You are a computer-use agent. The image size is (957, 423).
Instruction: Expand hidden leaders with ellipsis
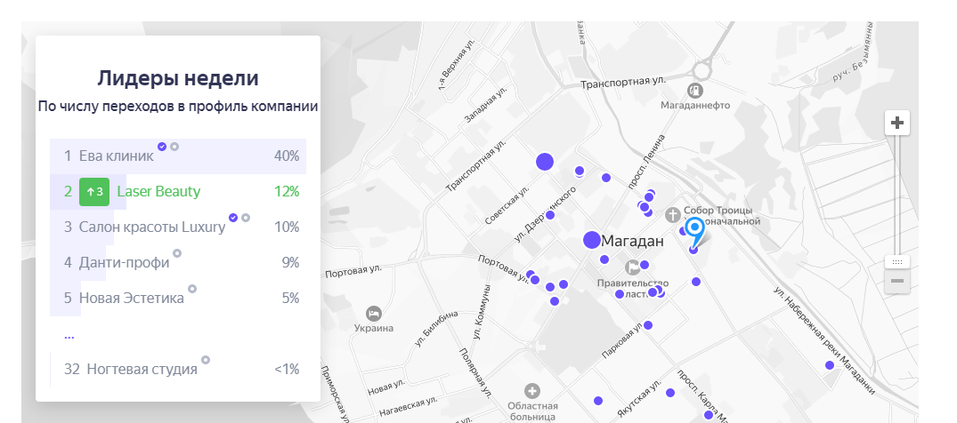pyautogui.click(x=69, y=335)
